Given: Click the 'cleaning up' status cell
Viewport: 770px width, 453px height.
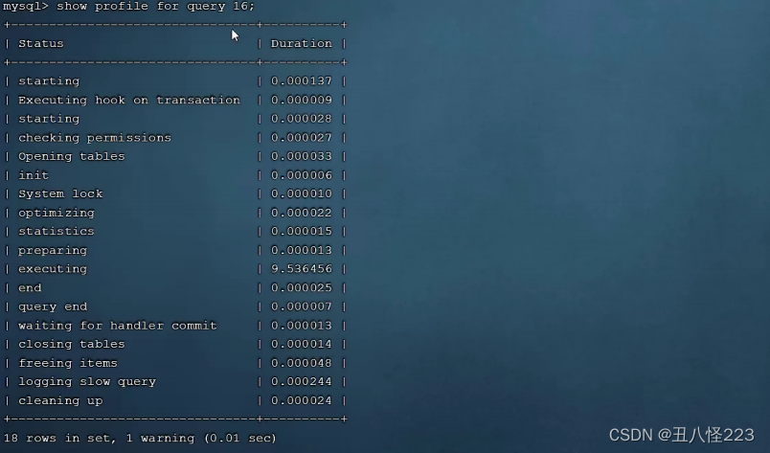Looking at the screenshot, I should [60, 401].
